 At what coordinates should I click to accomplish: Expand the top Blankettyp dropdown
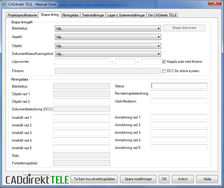(108, 29)
